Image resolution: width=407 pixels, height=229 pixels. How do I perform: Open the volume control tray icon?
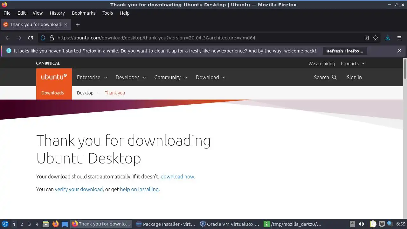tap(361, 224)
